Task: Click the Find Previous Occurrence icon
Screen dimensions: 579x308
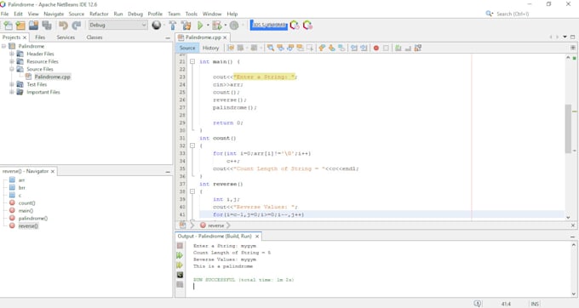Action: pyautogui.click(x=281, y=48)
